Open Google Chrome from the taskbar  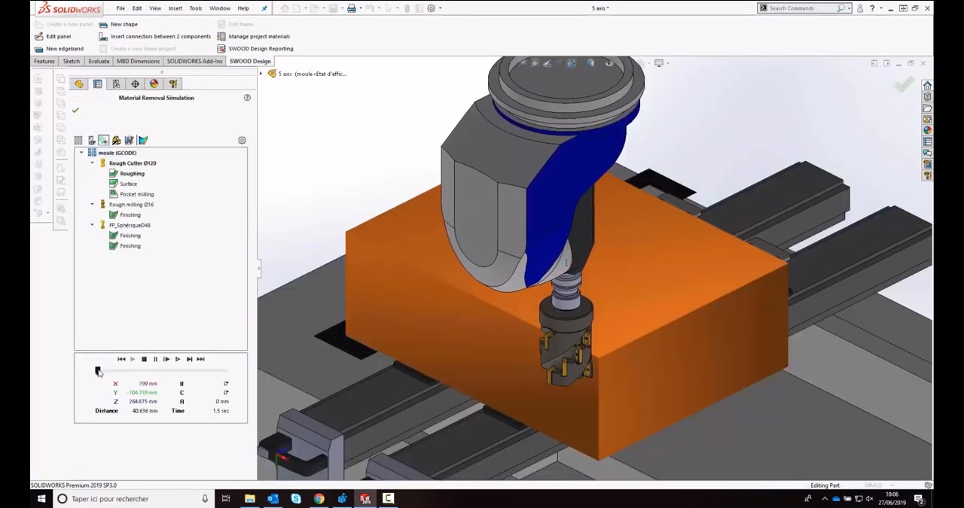click(319, 498)
